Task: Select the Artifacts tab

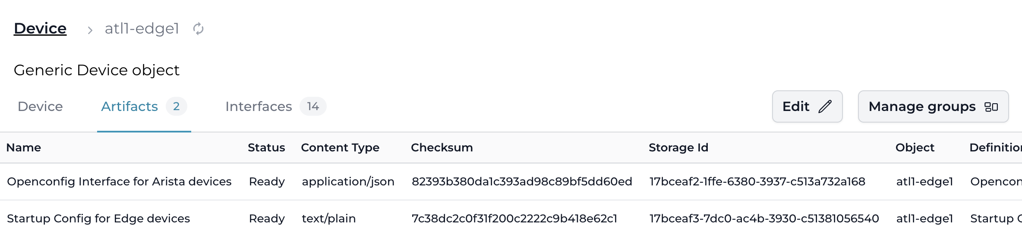Action: (129, 106)
